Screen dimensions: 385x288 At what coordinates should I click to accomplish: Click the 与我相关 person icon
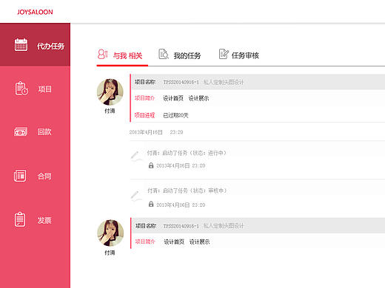pyautogui.click(x=102, y=54)
